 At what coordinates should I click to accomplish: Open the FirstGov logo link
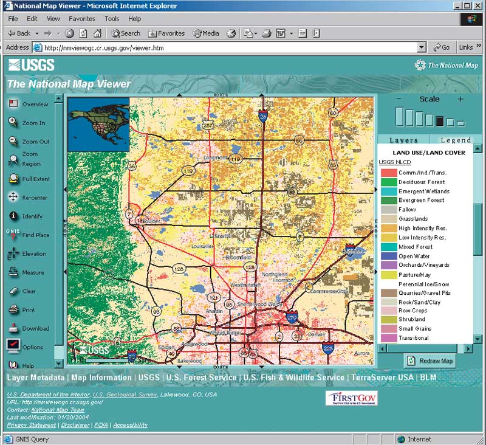(352, 398)
